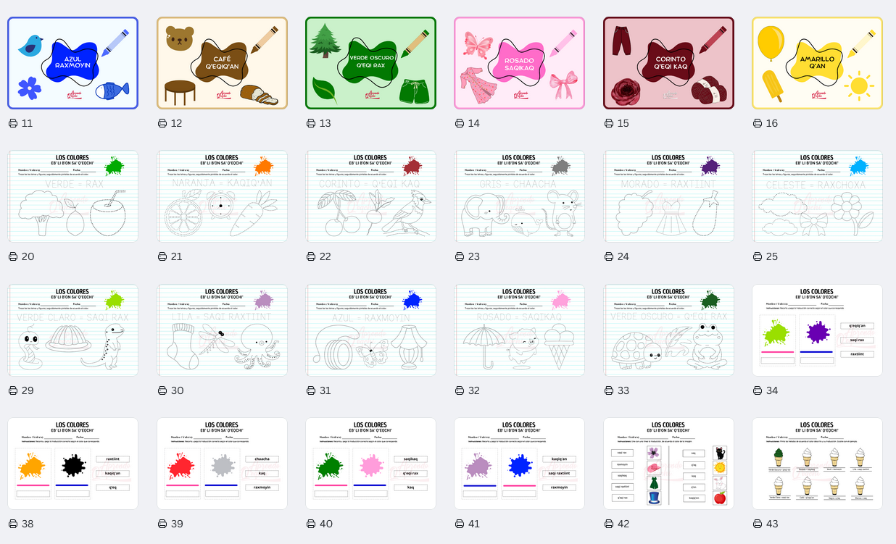Click the printer icon beside page 11
Viewport: 896px width, 544px height.
tap(12, 123)
